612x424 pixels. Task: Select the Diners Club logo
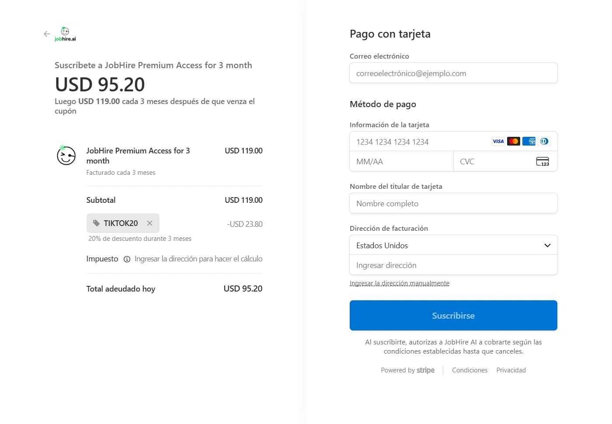544,141
